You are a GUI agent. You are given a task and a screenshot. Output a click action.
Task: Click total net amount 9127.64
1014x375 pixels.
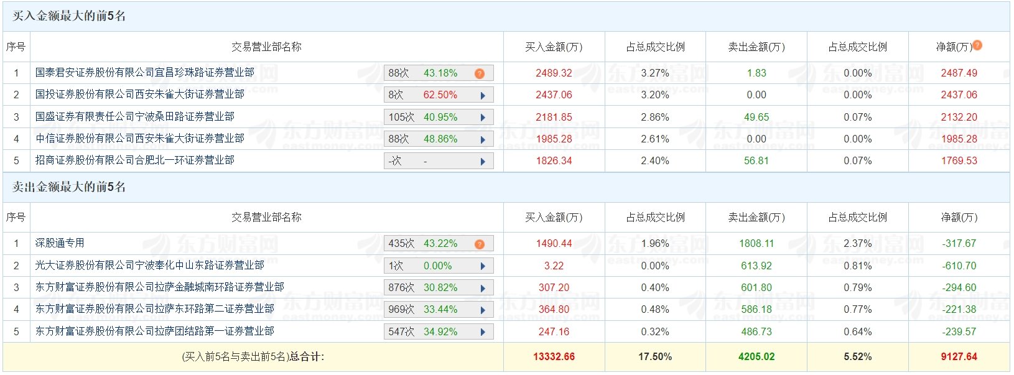[959, 357]
